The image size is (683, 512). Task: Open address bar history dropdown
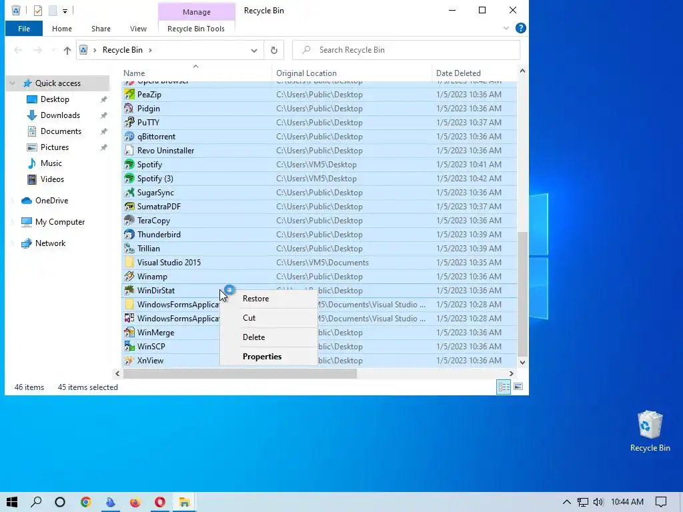pyautogui.click(x=254, y=50)
